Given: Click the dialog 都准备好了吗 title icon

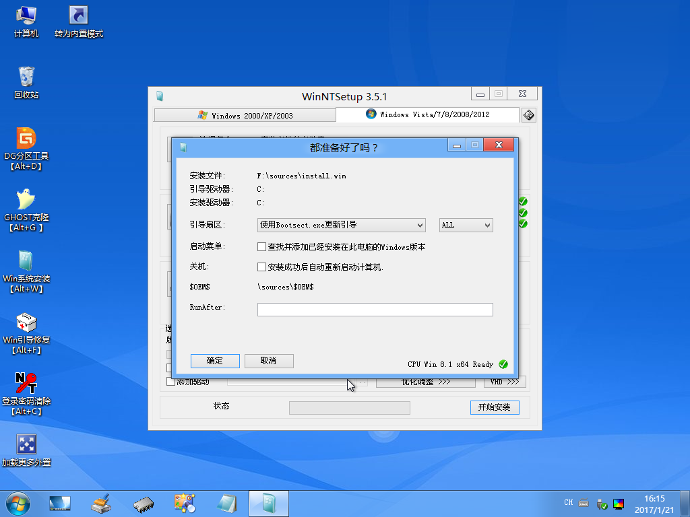Looking at the screenshot, I should point(183,147).
